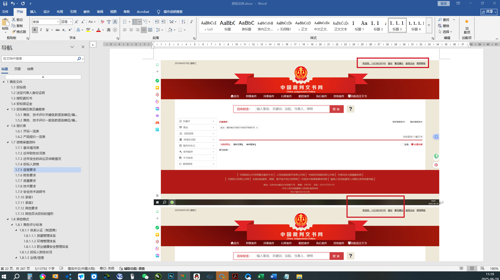Increase paragraph indent
Screen dimensions: 500x280
(163, 22)
